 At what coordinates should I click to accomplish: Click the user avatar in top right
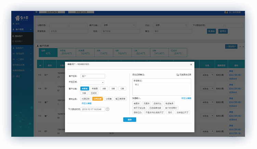(226, 12)
